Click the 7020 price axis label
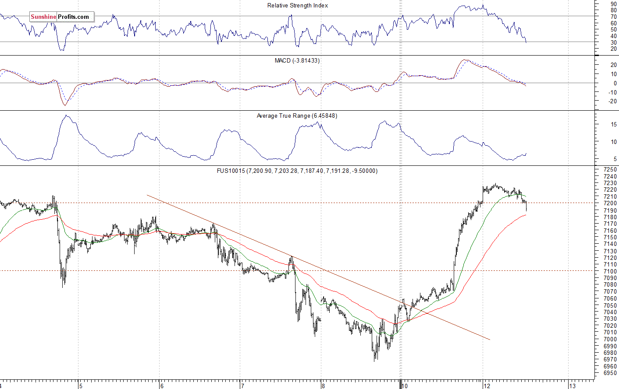619x389 pixels. click(x=610, y=326)
